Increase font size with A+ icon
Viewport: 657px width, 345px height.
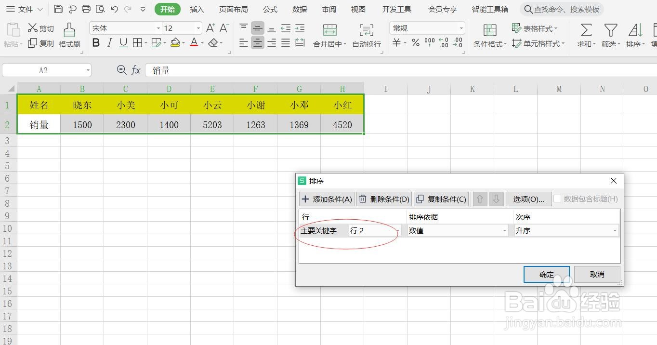pos(210,28)
